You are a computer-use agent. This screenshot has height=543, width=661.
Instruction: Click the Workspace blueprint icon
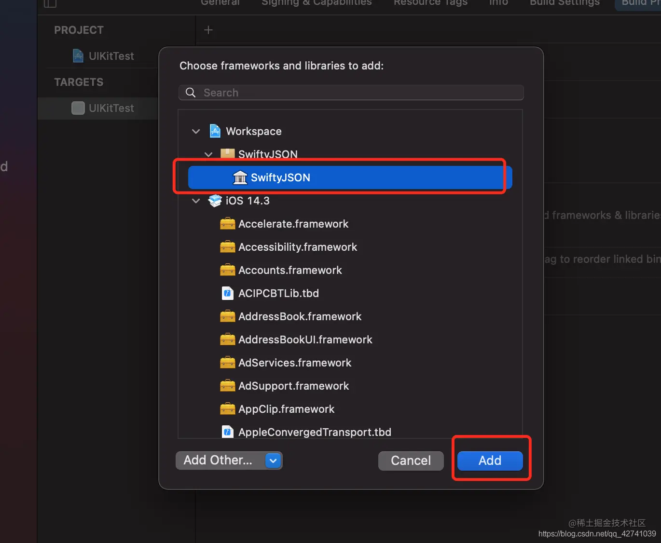click(215, 131)
